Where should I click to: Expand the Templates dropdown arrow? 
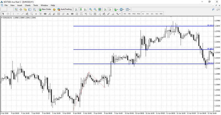[130, 9]
